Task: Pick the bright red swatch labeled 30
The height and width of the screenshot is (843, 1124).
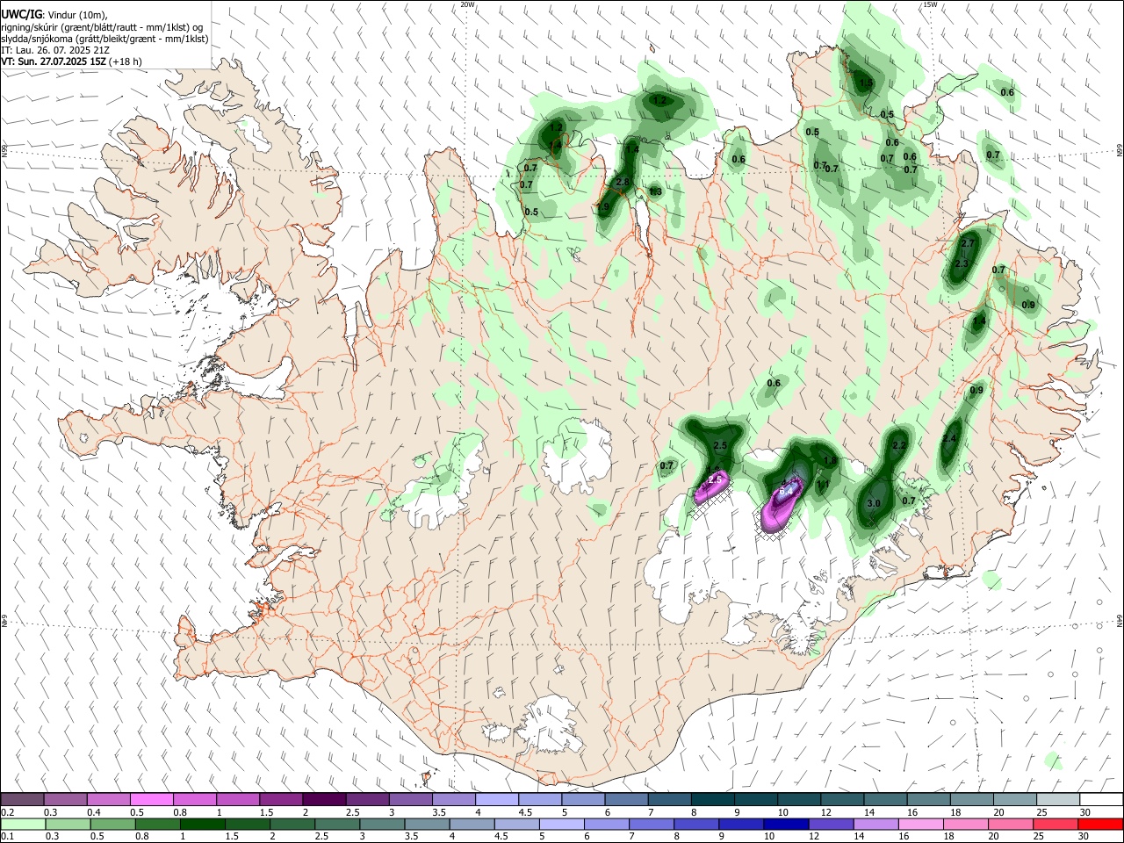Action: (x=1100, y=824)
